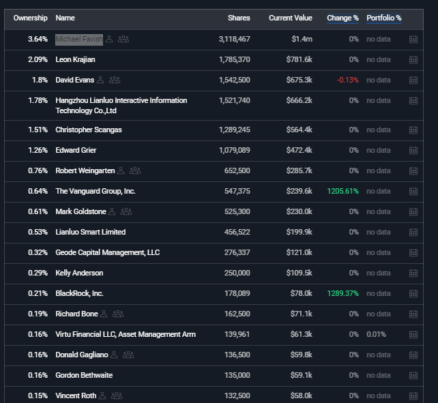Viewport: 438px width, 403px height.
Task: Click the Change % column header
Action: tap(342, 18)
